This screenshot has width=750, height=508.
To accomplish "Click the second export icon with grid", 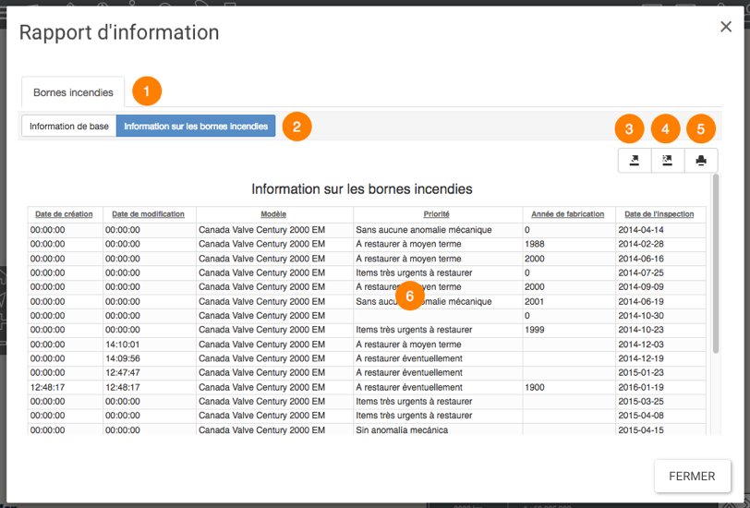I will pyautogui.click(x=667, y=161).
